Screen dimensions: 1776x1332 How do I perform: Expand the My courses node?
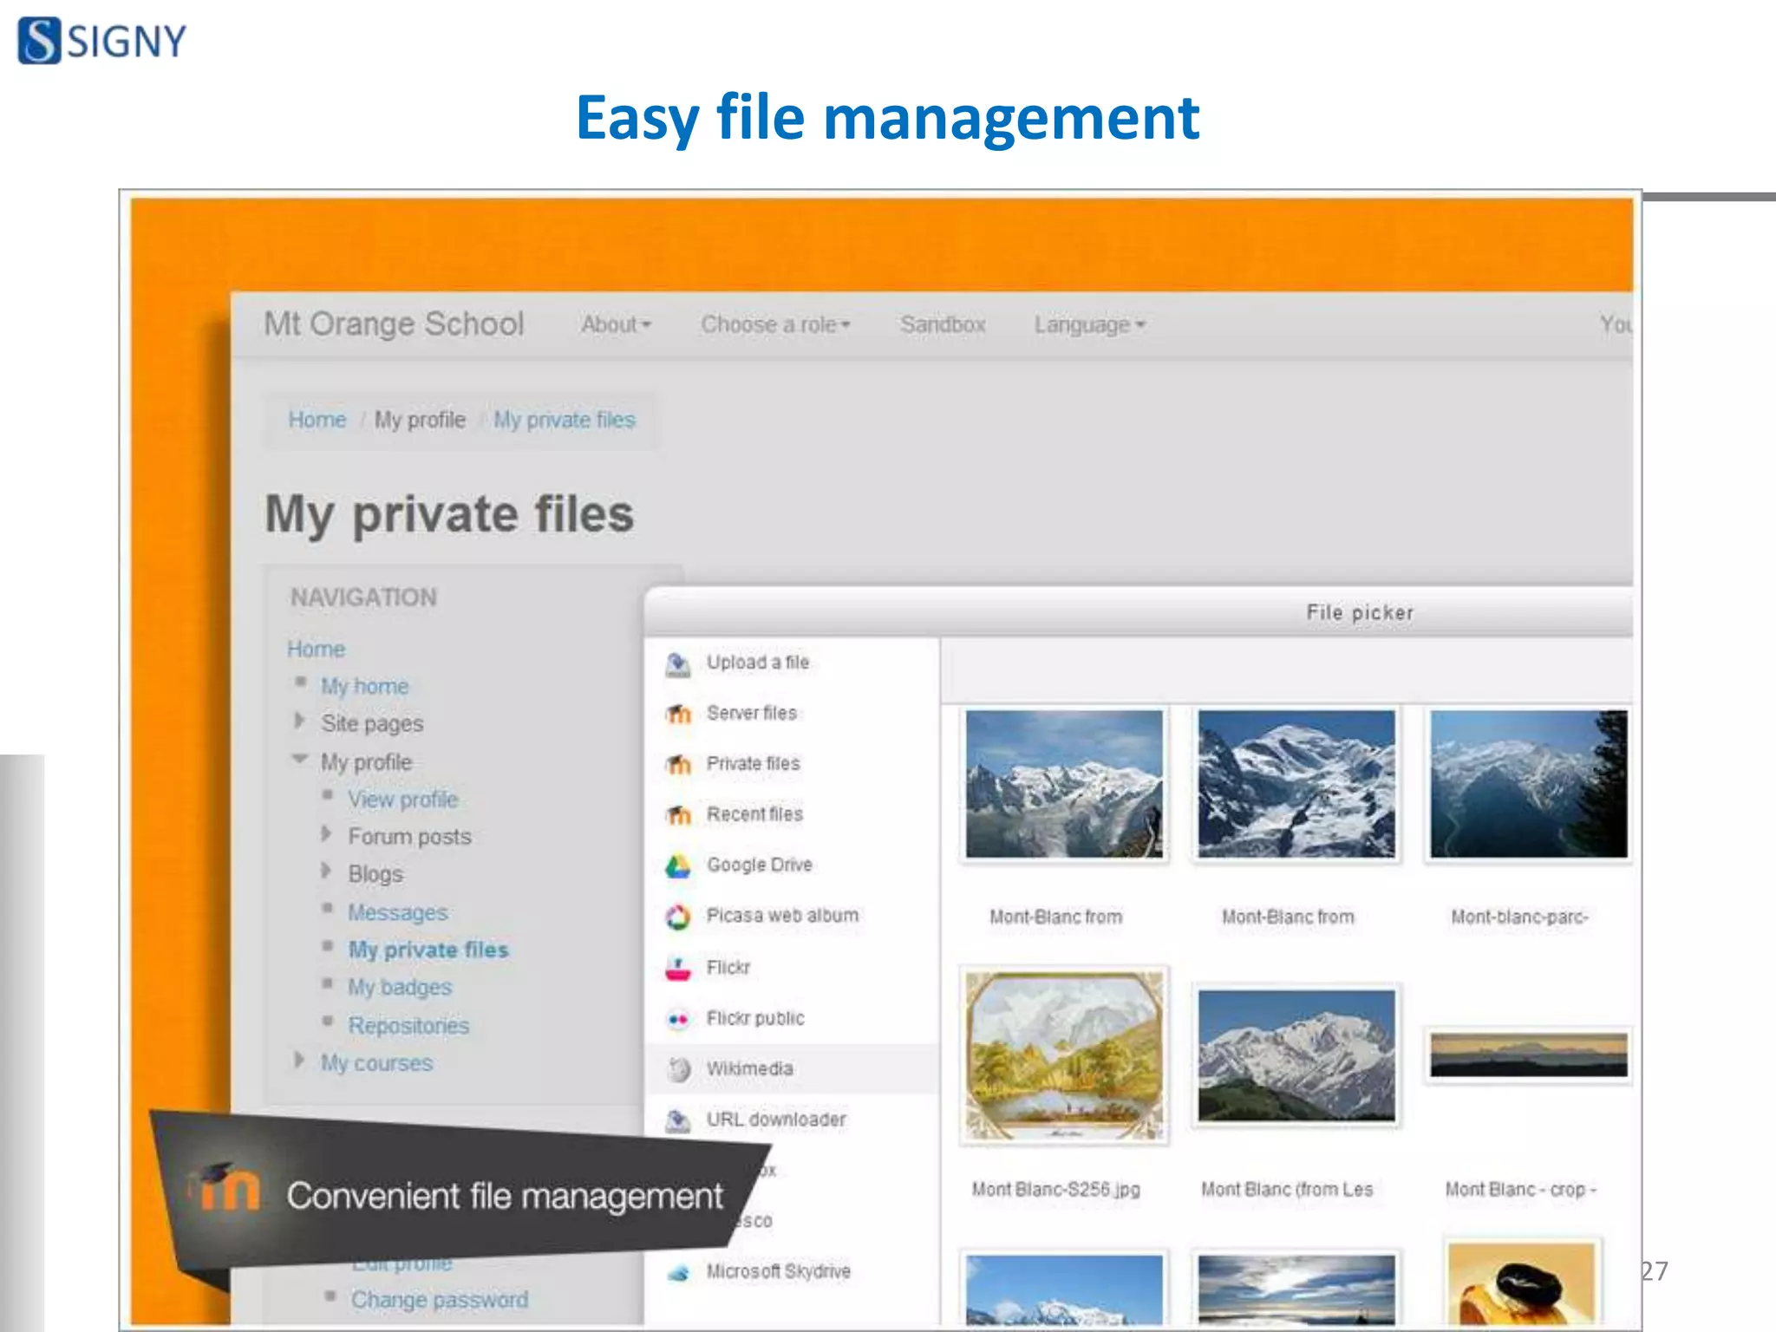click(x=299, y=1060)
